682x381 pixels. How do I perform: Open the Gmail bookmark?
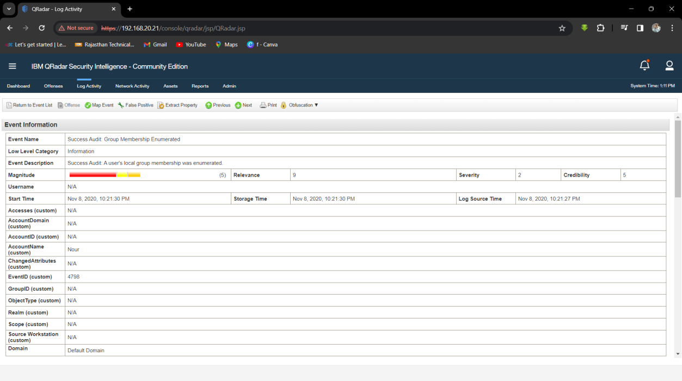(x=155, y=45)
